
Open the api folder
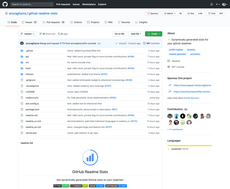(27, 57)
